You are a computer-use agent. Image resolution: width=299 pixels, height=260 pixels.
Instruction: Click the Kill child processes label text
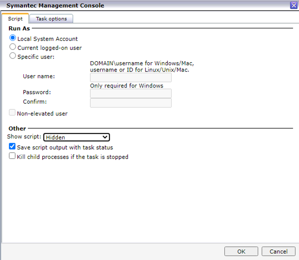pos(73,157)
